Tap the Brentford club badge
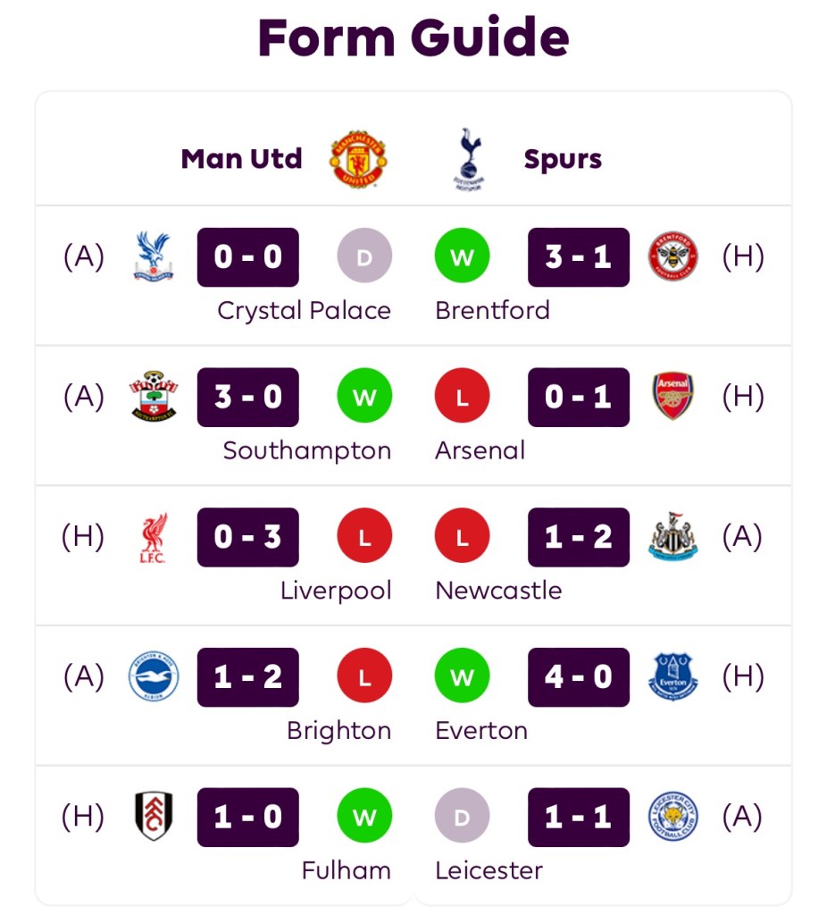 coord(673,257)
